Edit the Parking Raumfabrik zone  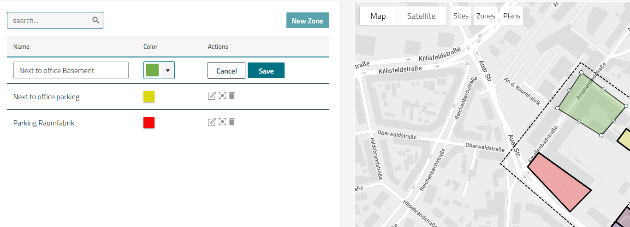[212, 122]
